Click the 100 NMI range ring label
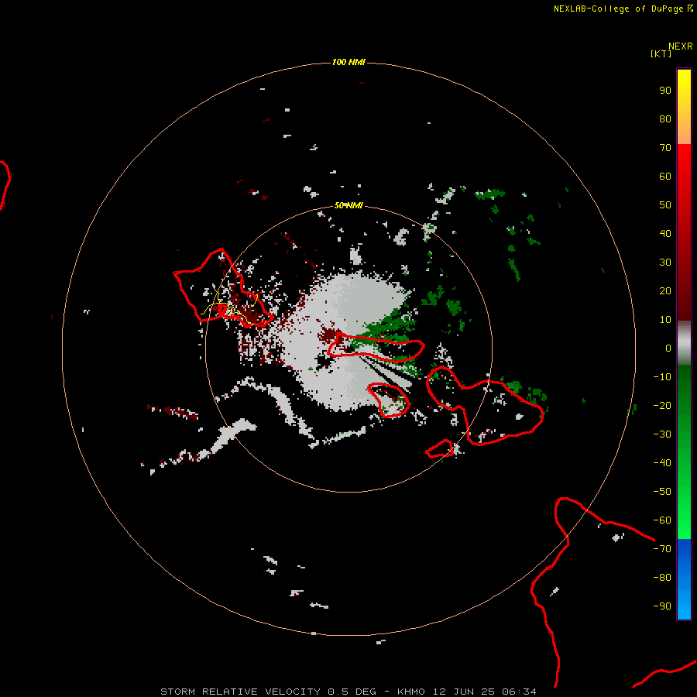Screen dimensions: 697x697 point(348,62)
